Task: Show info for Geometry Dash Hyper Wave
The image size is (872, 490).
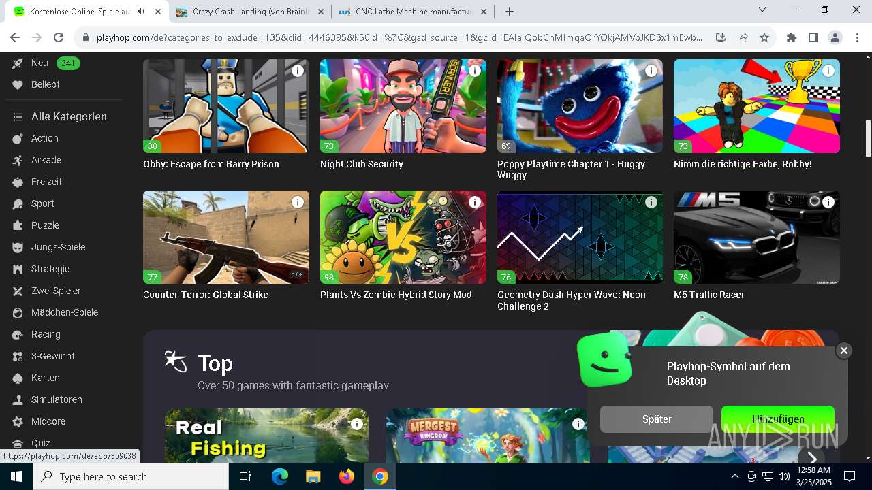Action: click(x=651, y=202)
